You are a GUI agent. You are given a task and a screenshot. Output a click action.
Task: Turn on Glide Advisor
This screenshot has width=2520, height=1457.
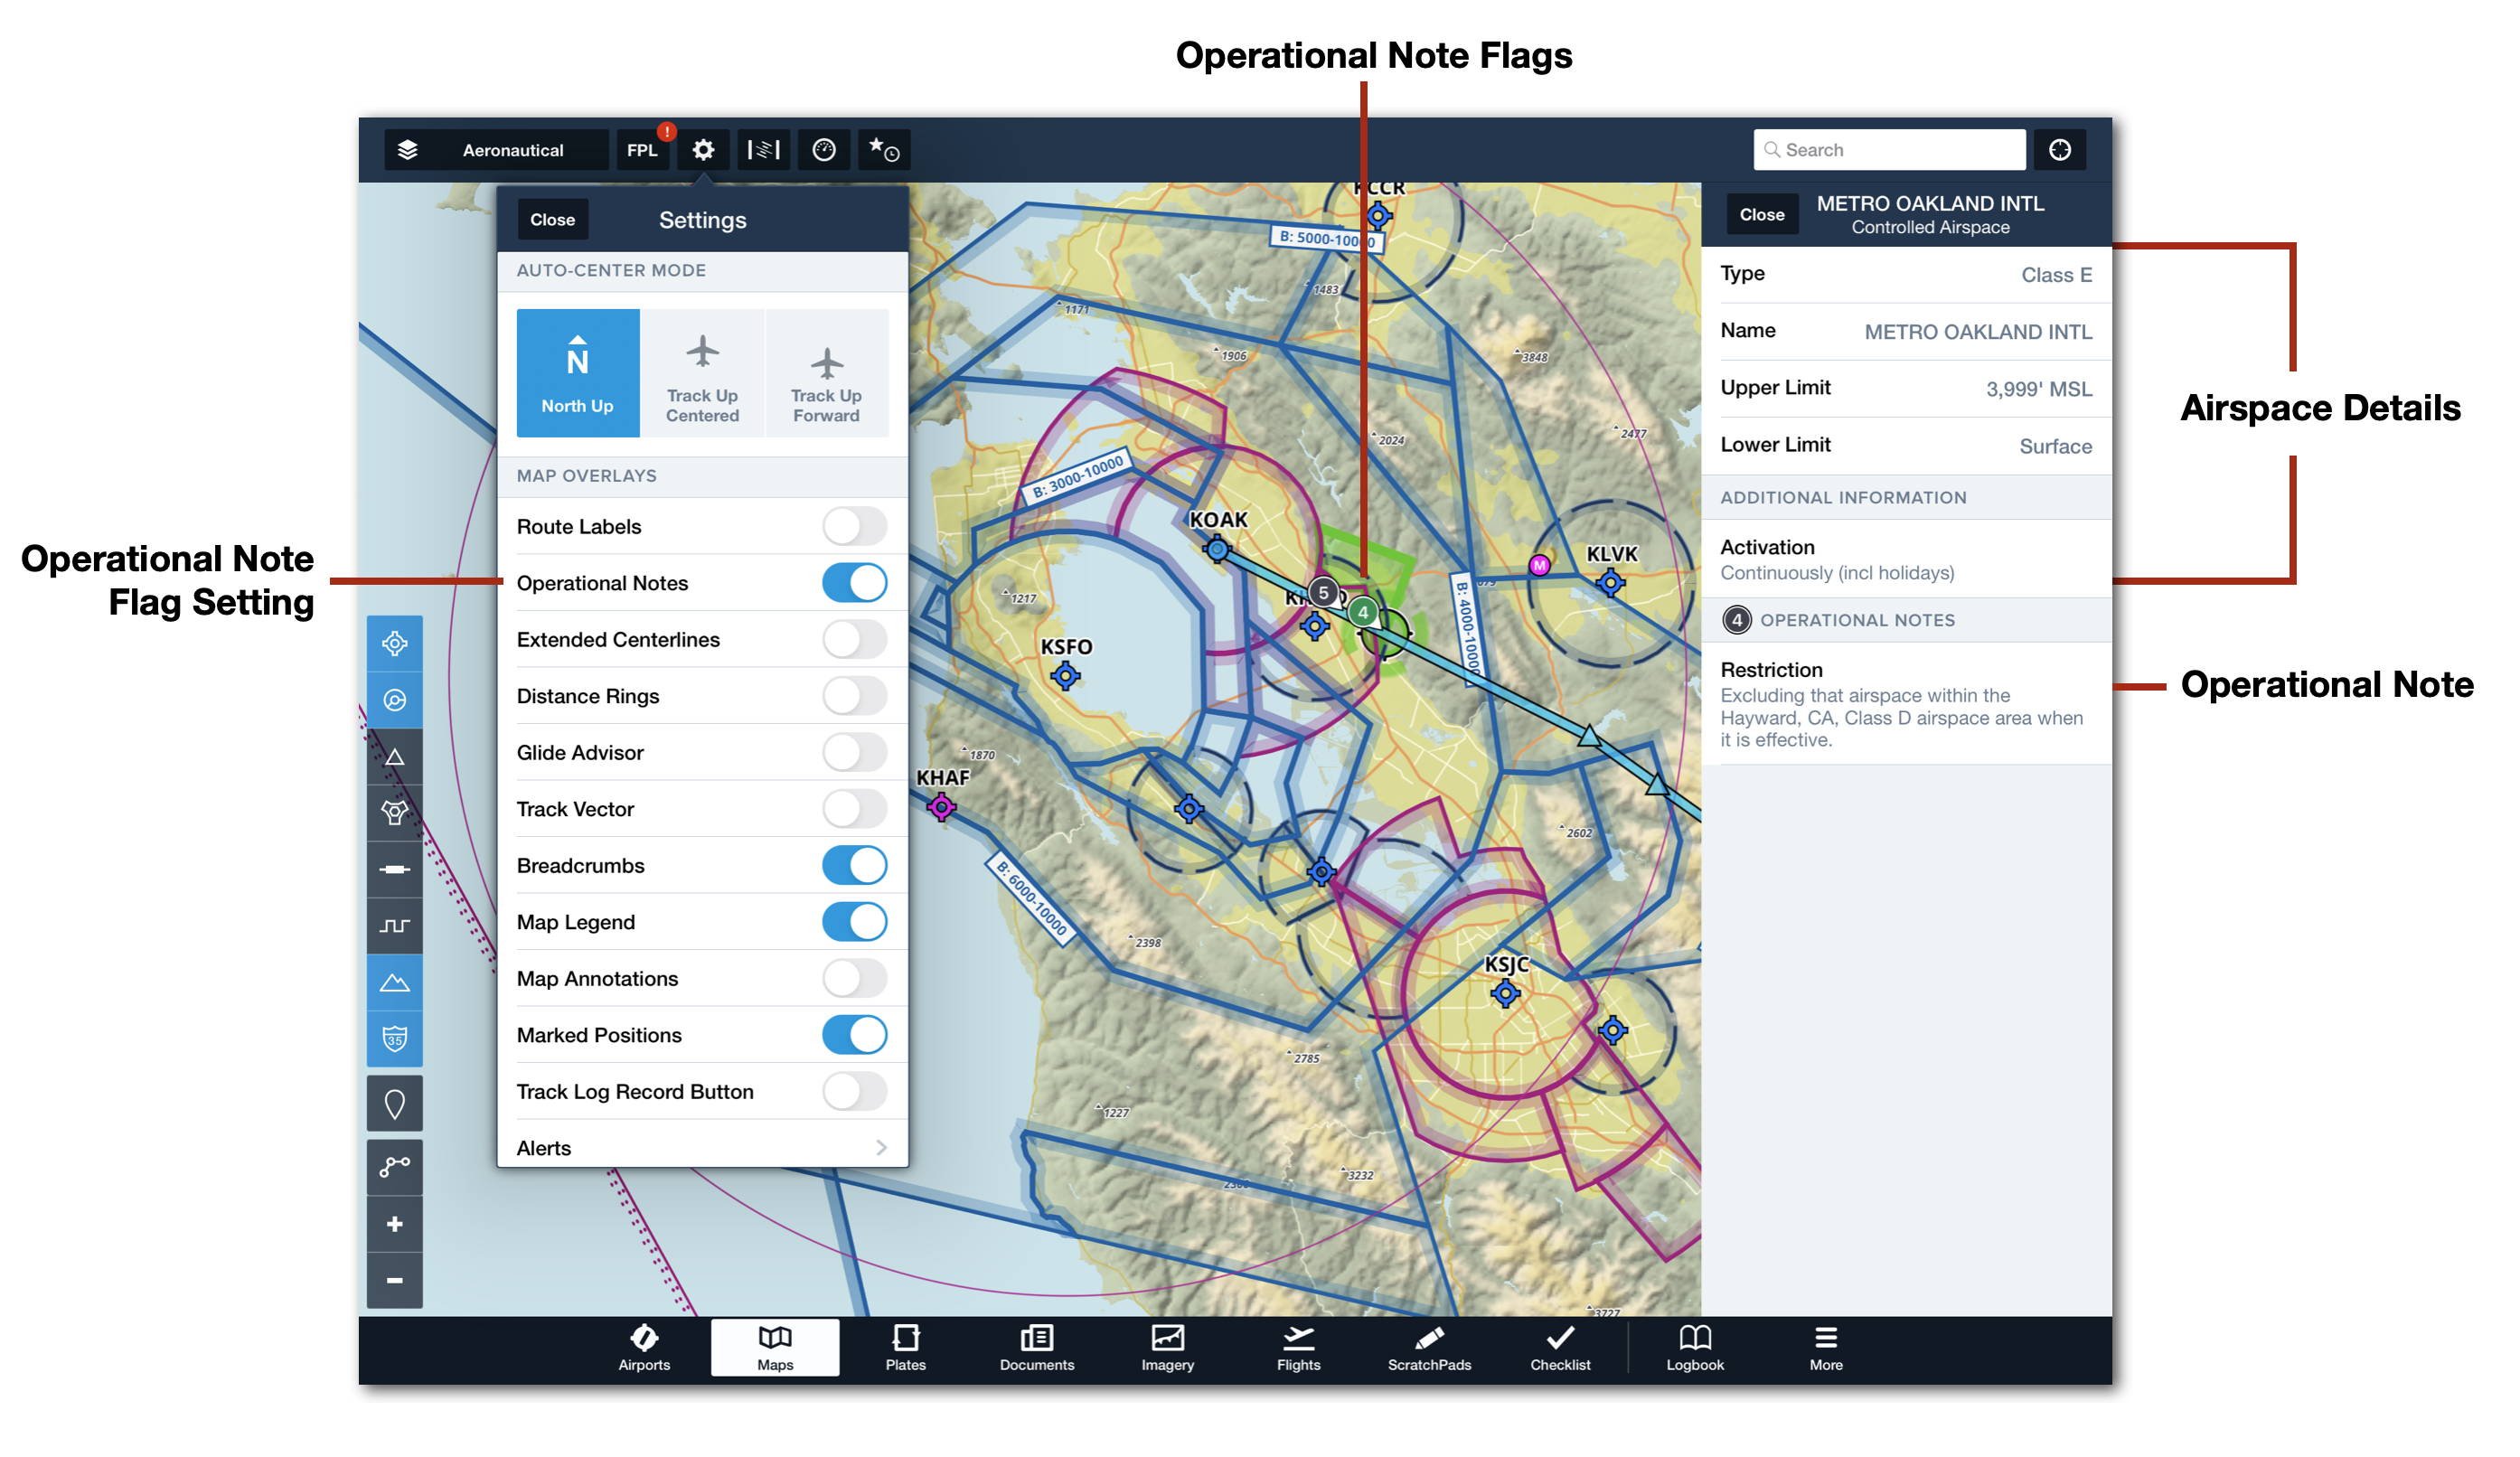coord(854,752)
